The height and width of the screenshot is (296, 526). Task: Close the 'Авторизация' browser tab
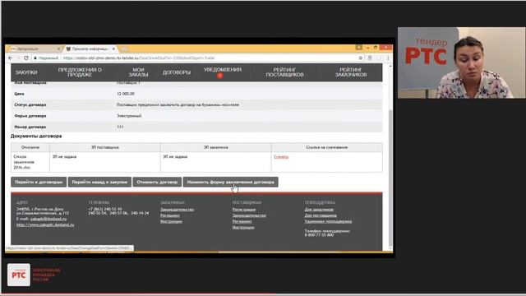tap(58, 49)
